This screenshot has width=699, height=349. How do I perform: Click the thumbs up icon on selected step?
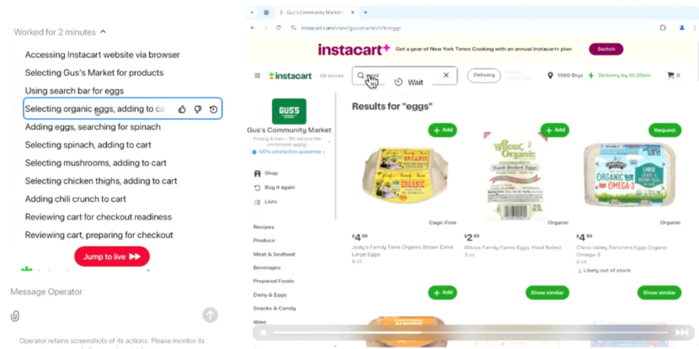click(182, 110)
